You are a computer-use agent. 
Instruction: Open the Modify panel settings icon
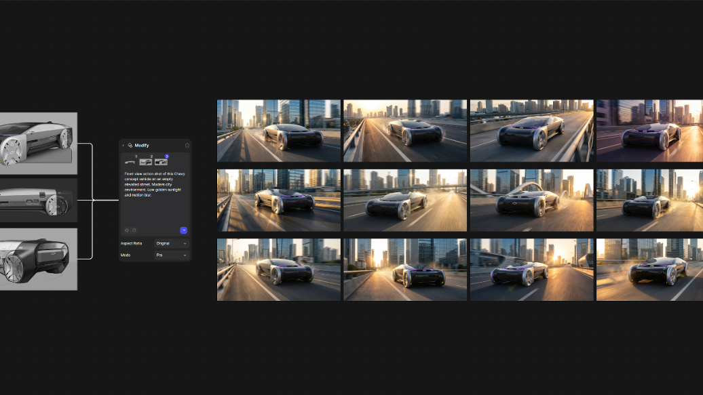pyautogui.click(x=187, y=146)
